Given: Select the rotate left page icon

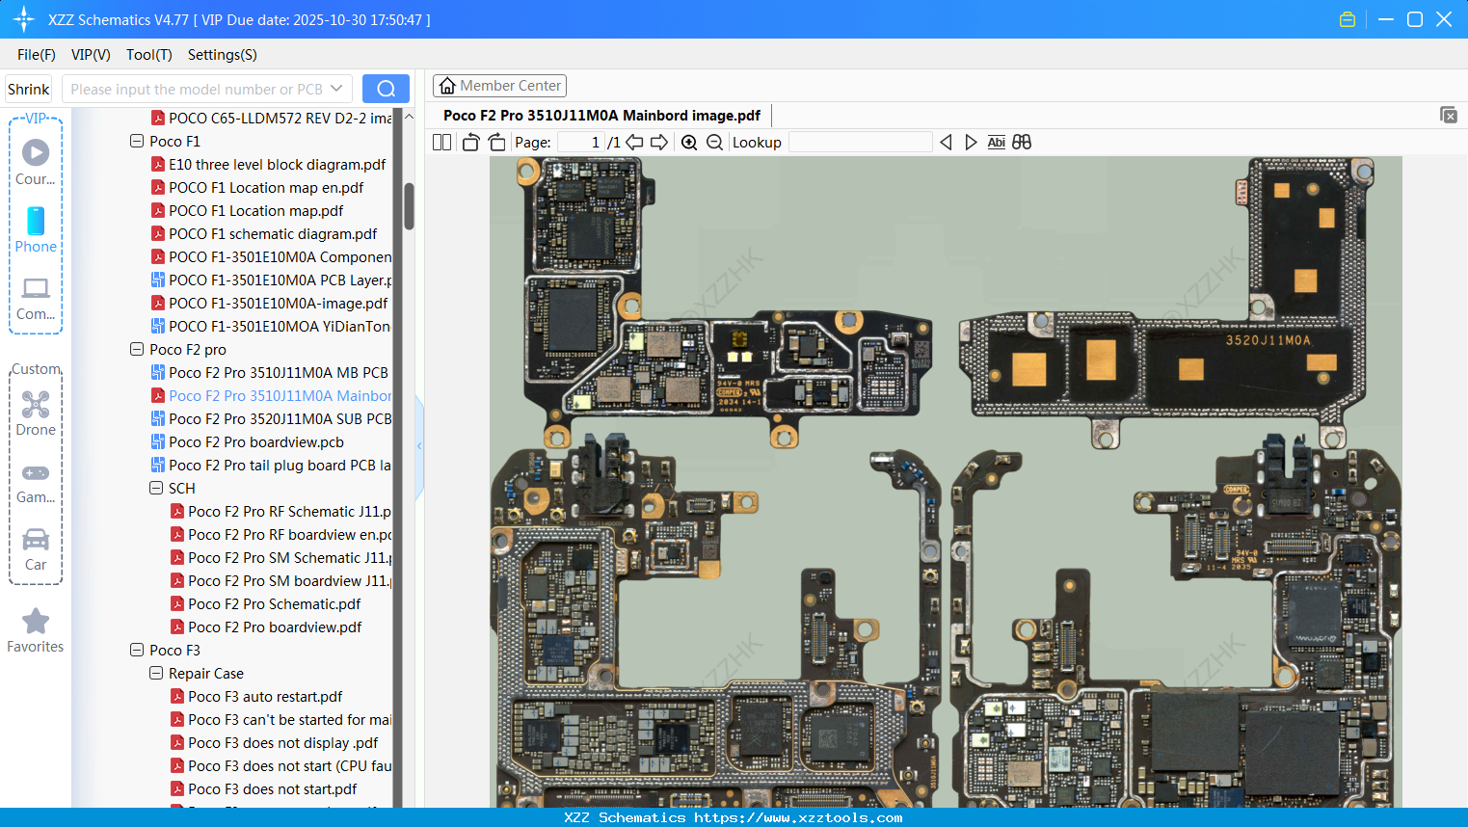Looking at the screenshot, I should coord(469,142).
